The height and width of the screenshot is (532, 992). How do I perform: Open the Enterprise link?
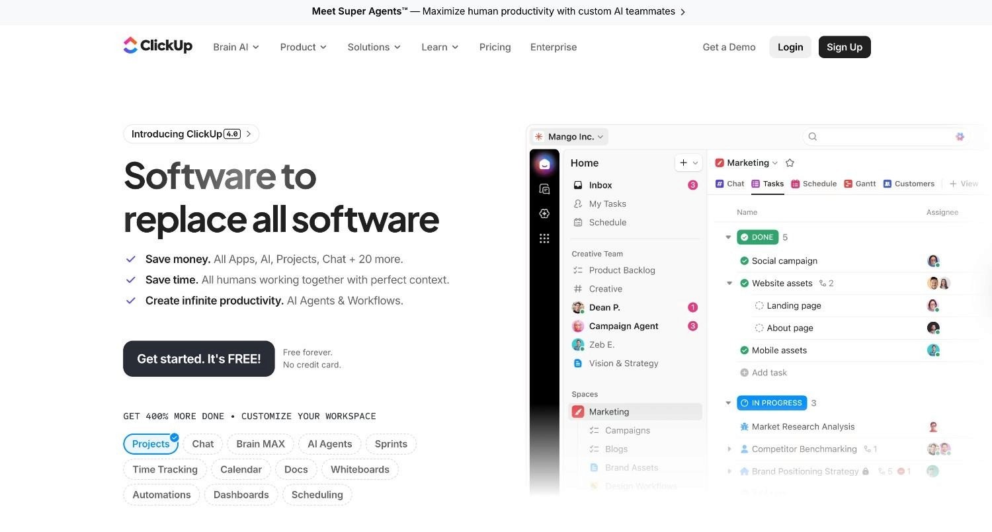(554, 47)
